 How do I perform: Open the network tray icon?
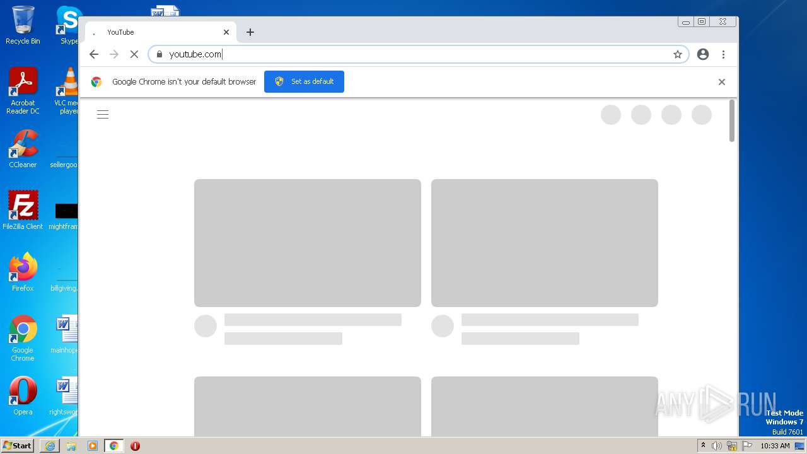click(x=732, y=446)
